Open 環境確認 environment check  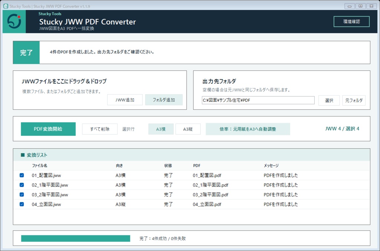tap(351, 22)
